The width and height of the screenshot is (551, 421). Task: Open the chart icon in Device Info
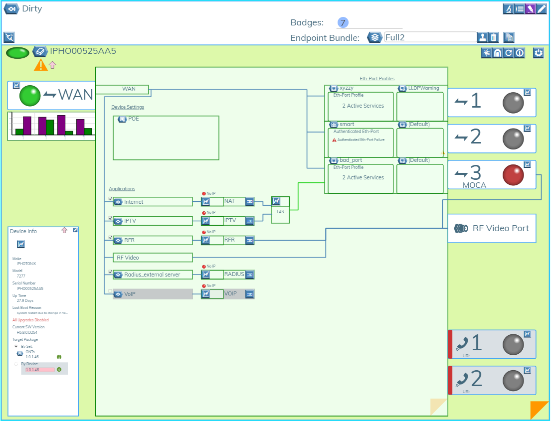point(21,244)
